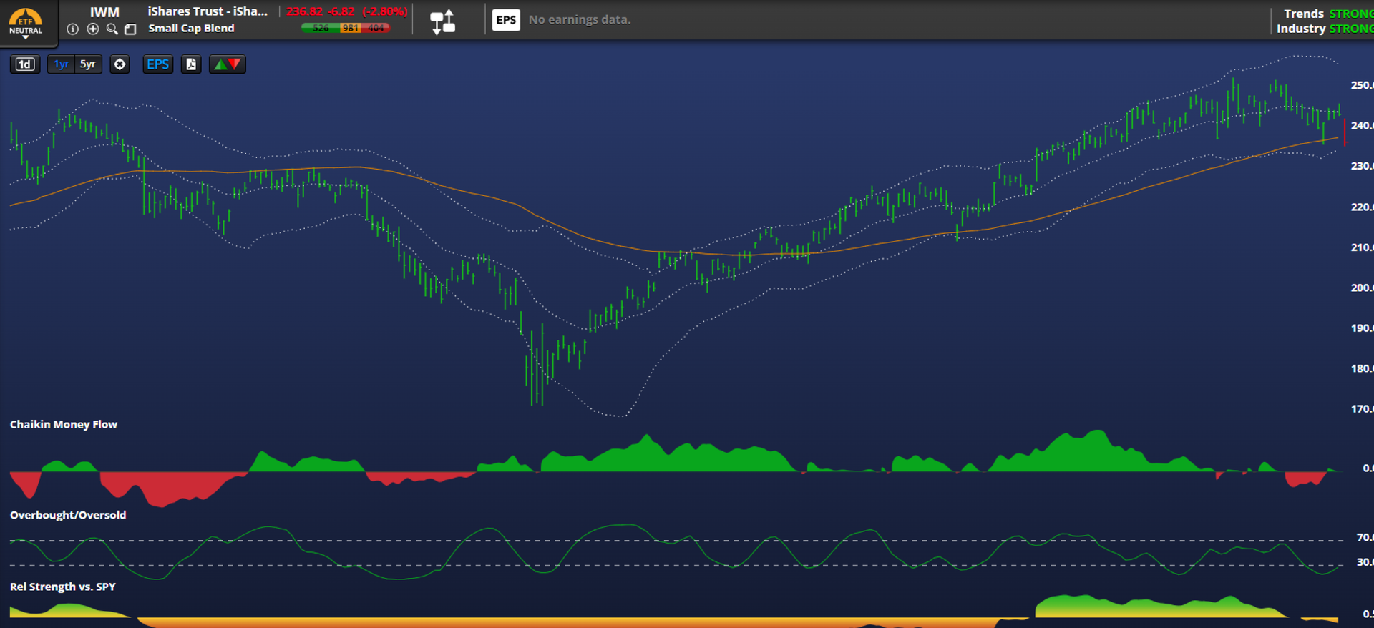
Task: Click the Small Cap Blend category label
Action: (x=191, y=29)
